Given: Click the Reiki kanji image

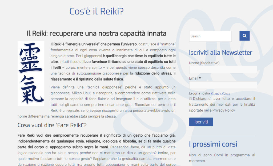Looking at the screenshot, I should 31,74.
